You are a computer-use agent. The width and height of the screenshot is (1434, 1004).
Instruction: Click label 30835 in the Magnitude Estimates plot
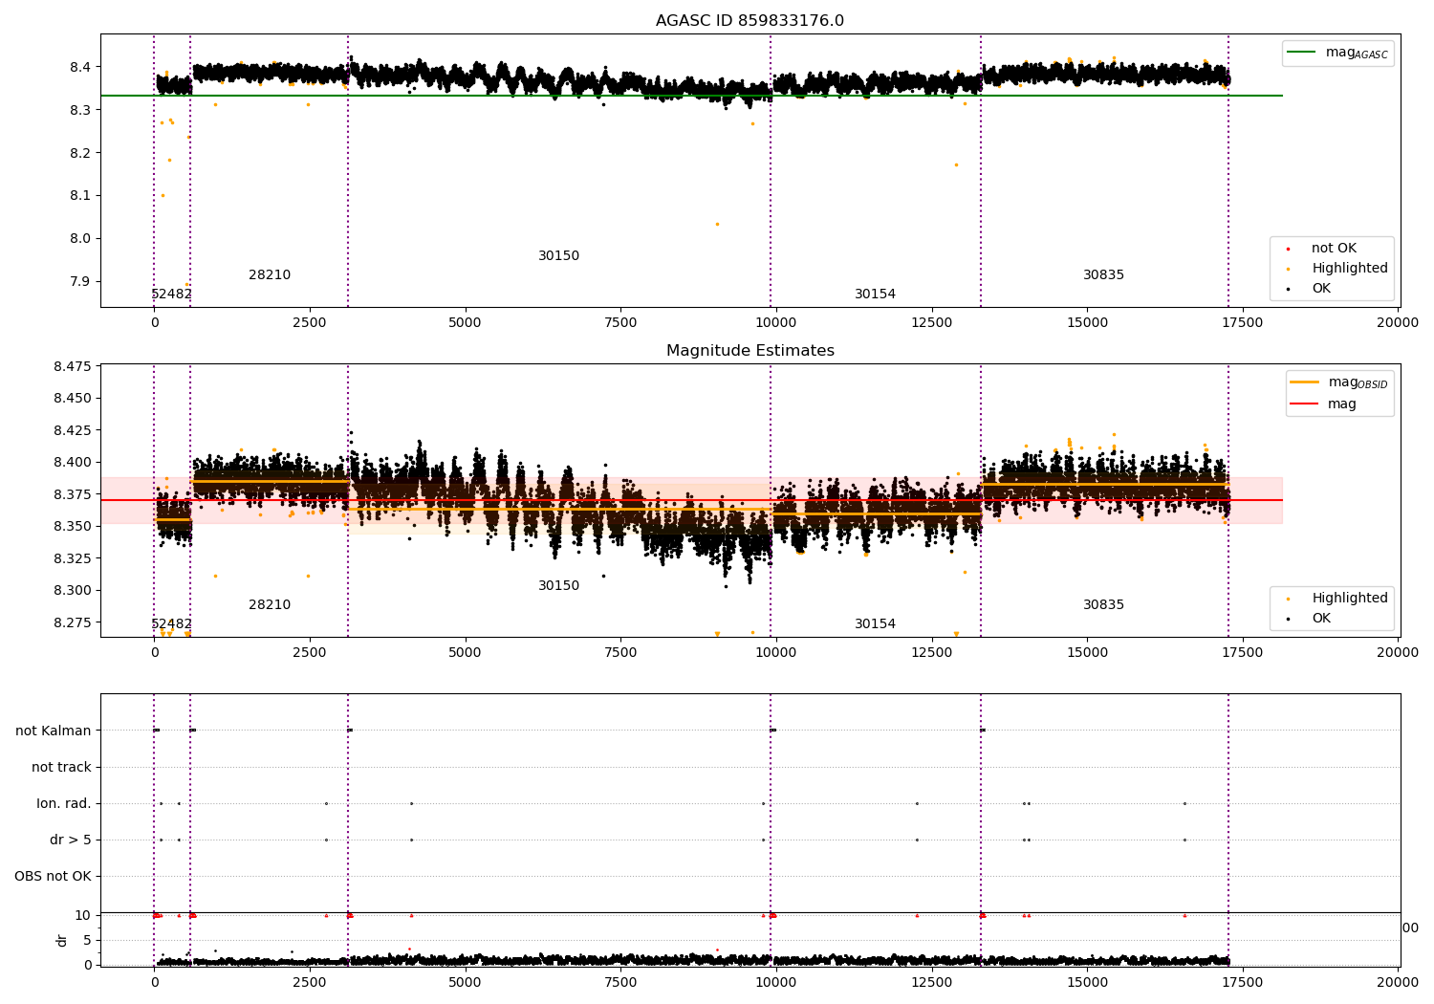[x=1104, y=605]
